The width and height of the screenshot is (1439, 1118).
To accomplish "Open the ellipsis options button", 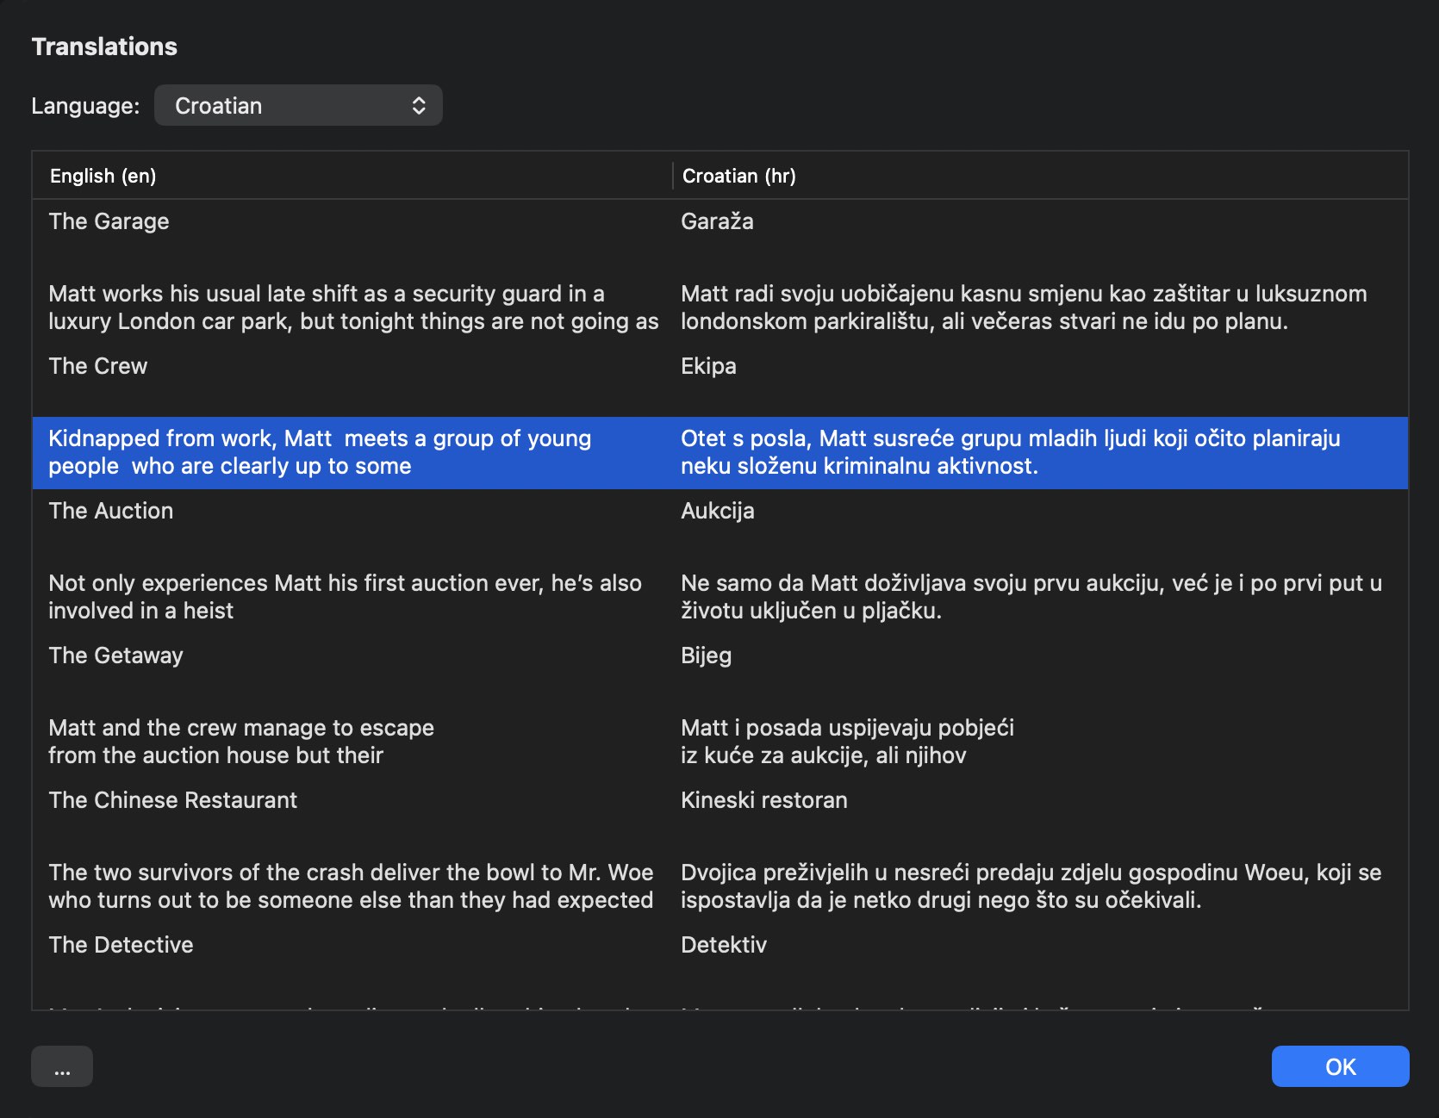I will (x=62, y=1066).
